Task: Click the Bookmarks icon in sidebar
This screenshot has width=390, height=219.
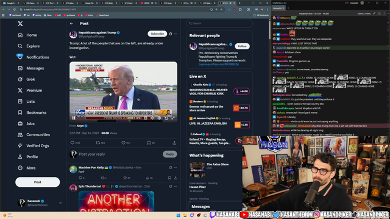Action: pyautogui.click(x=20, y=113)
